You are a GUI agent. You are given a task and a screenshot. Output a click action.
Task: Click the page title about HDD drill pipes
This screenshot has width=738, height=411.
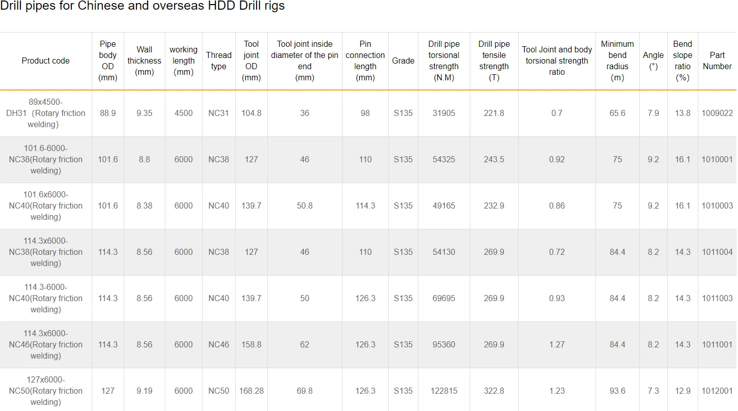[x=143, y=6]
